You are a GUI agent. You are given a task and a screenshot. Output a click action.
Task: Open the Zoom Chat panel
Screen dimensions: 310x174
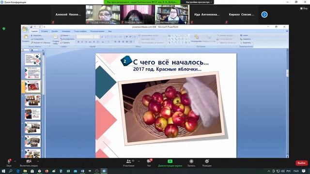point(149,163)
